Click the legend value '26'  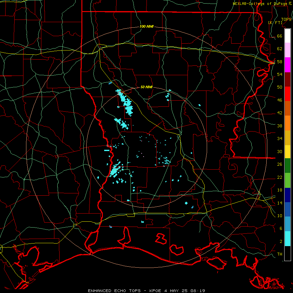click(280, 164)
